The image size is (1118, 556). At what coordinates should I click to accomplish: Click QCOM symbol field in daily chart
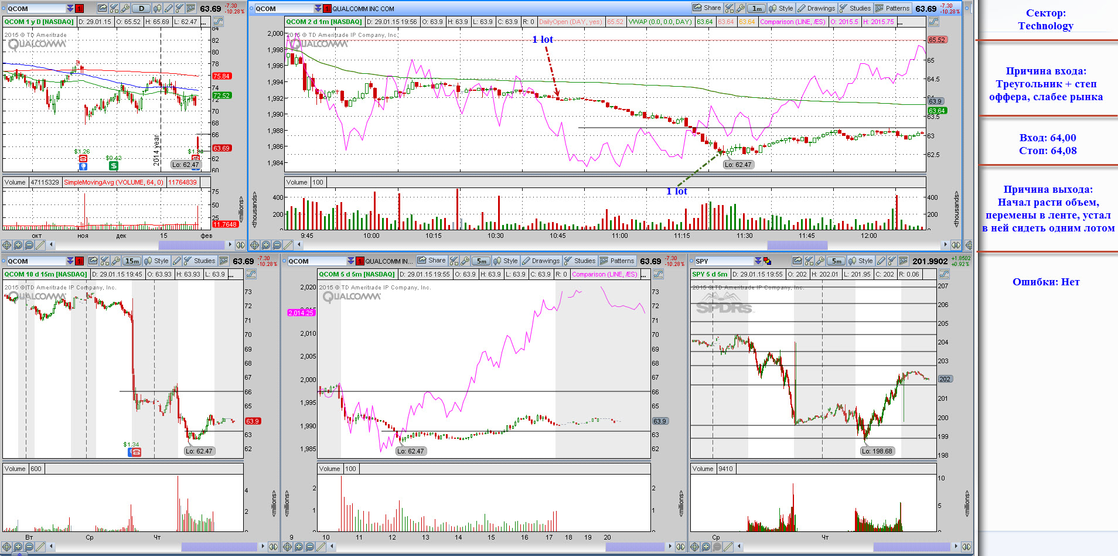coord(36,8)
